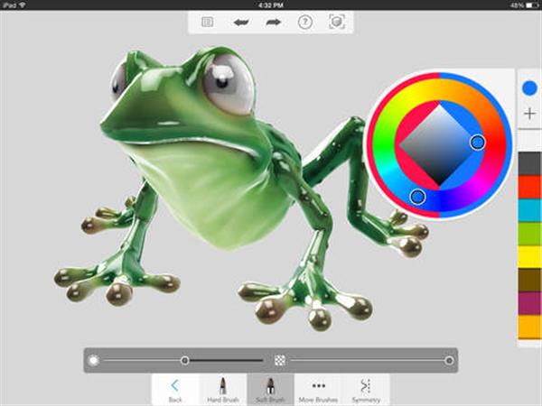542x406 pixels.
Task: Add a swatch with the plus icon
Action: [529, 114]
